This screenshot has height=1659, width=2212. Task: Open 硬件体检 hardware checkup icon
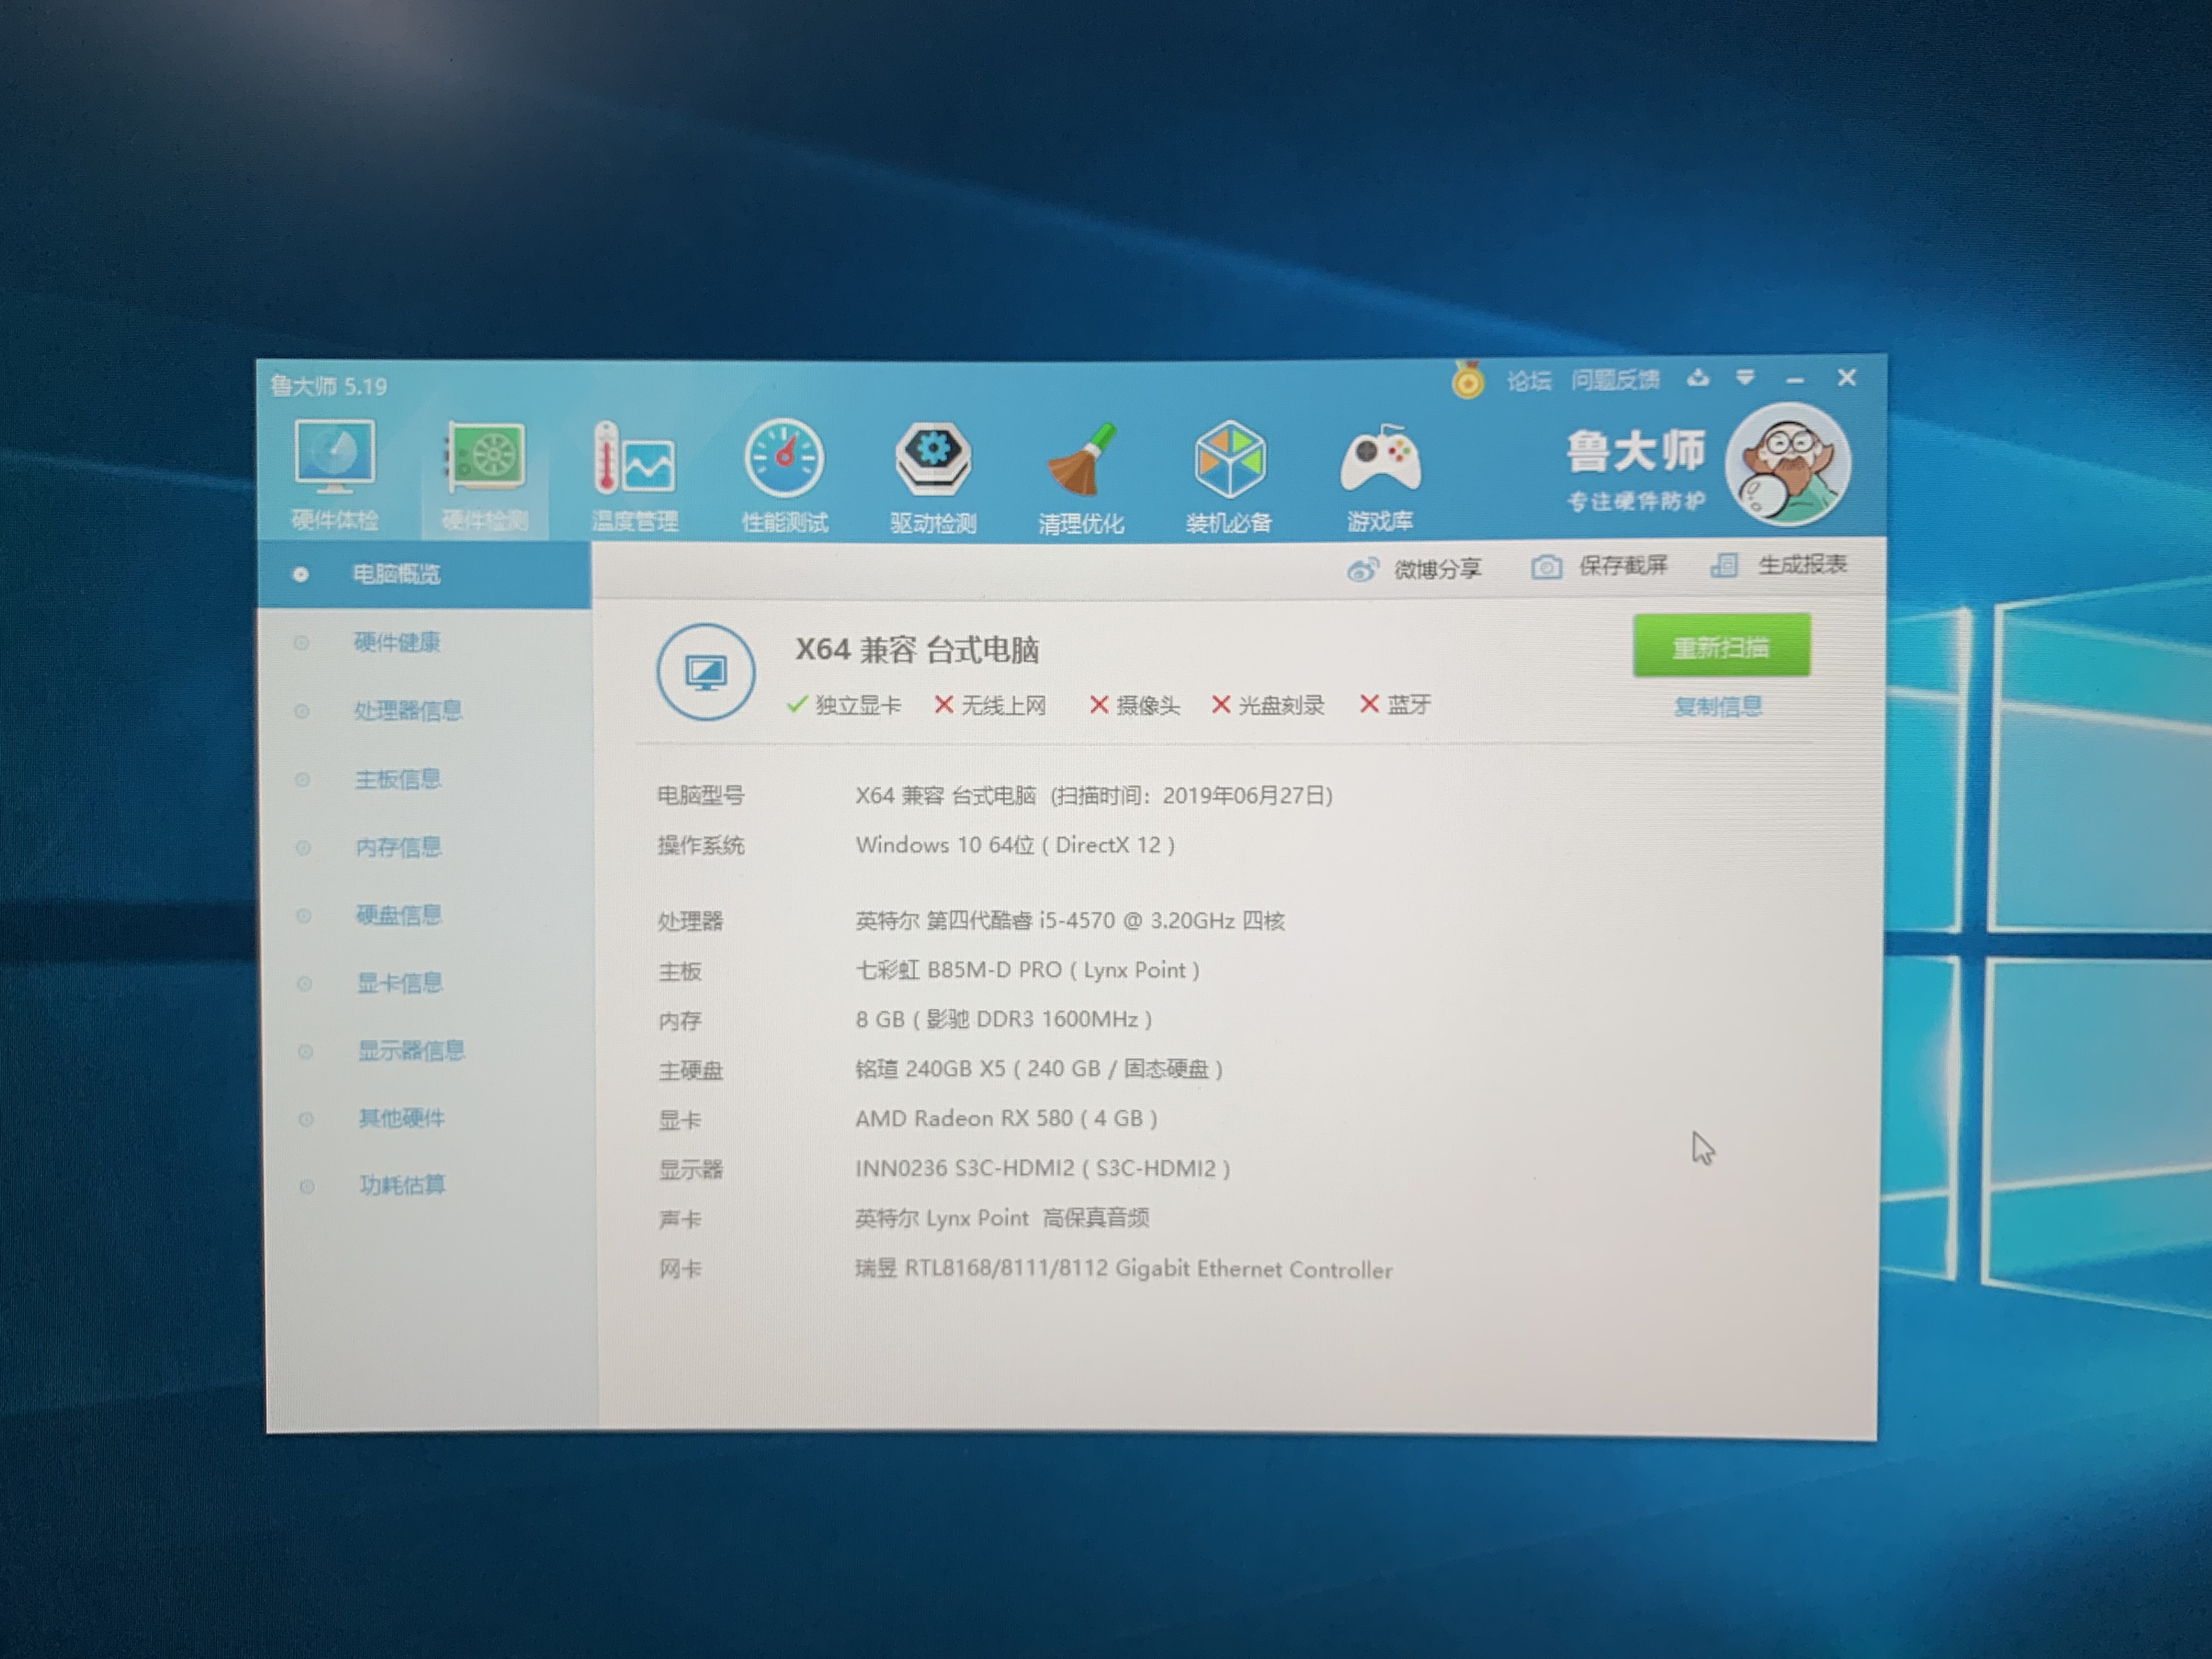(x=334, y=459)
